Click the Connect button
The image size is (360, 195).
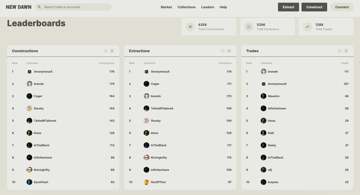pyautogui.click(x=342, y=7)
